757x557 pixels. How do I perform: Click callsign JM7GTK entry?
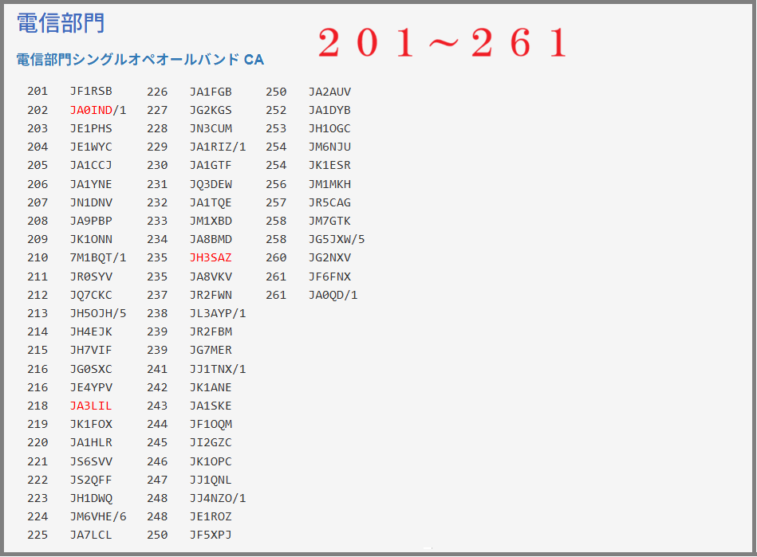tap(329, 221)
